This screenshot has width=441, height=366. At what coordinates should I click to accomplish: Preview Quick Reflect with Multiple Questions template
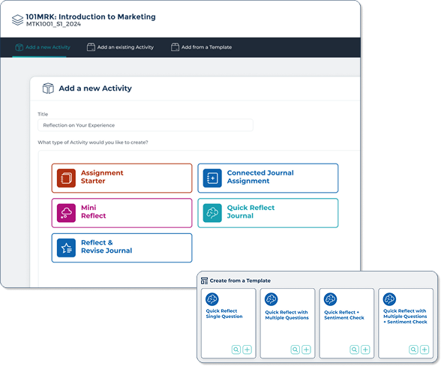(295, 349)
